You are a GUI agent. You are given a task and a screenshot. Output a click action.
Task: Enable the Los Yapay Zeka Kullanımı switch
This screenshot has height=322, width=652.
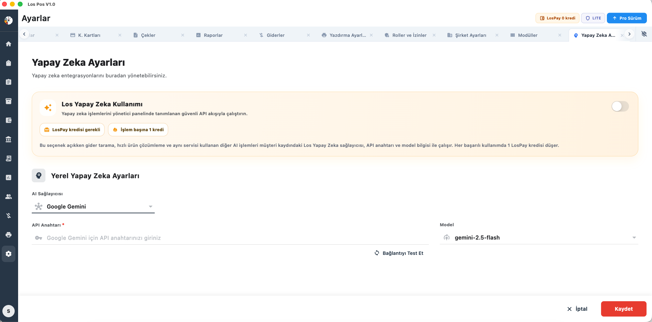pos(620,107)
